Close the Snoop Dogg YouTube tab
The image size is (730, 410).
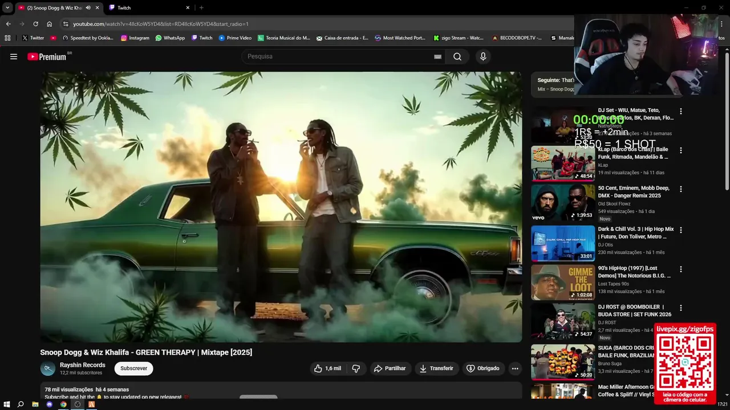point(97,8)
